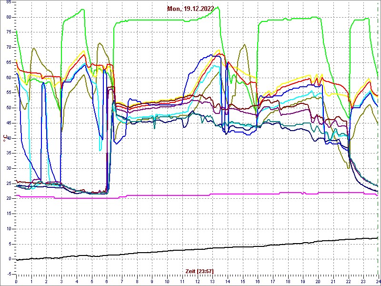
Task: Pick hour '21' on the time axis
Action: pos(333,282)
